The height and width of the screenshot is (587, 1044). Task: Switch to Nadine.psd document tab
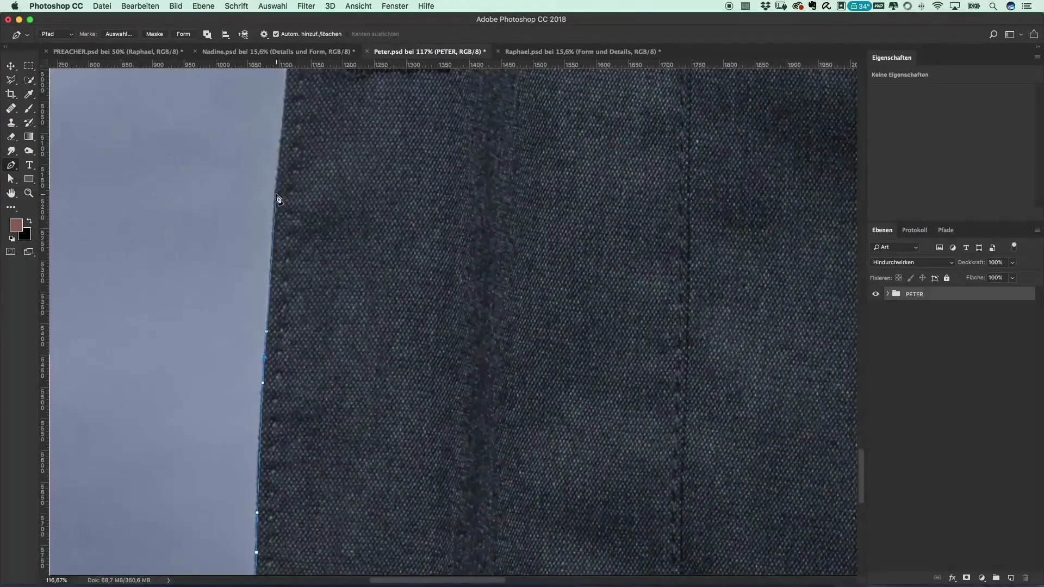point(278,52)
